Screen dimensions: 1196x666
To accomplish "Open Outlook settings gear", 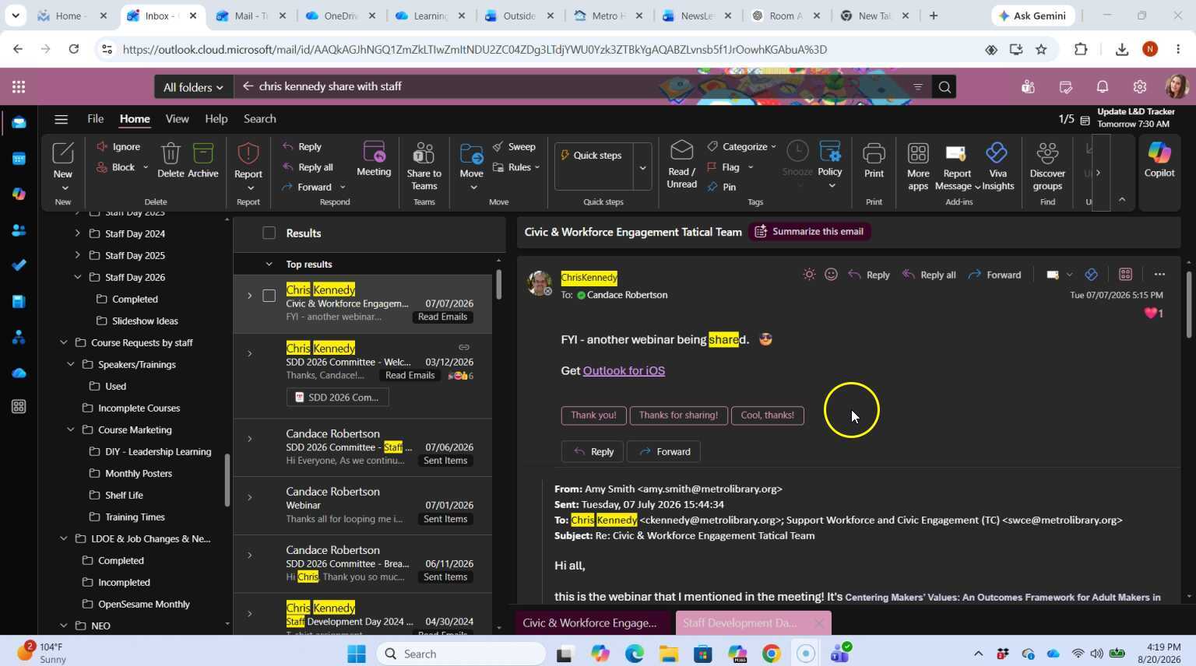I will click(1140, 86).
